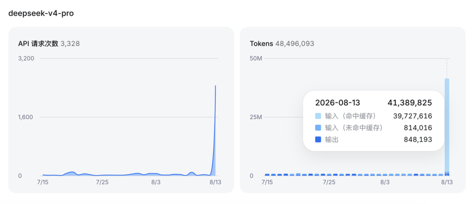Click the tall 8/13 tokens bar
Screen dimensions: 474x204
point(447,127)
